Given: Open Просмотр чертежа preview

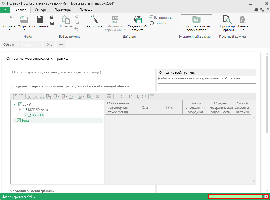Looking at the screenshot, I should point(227,20).
